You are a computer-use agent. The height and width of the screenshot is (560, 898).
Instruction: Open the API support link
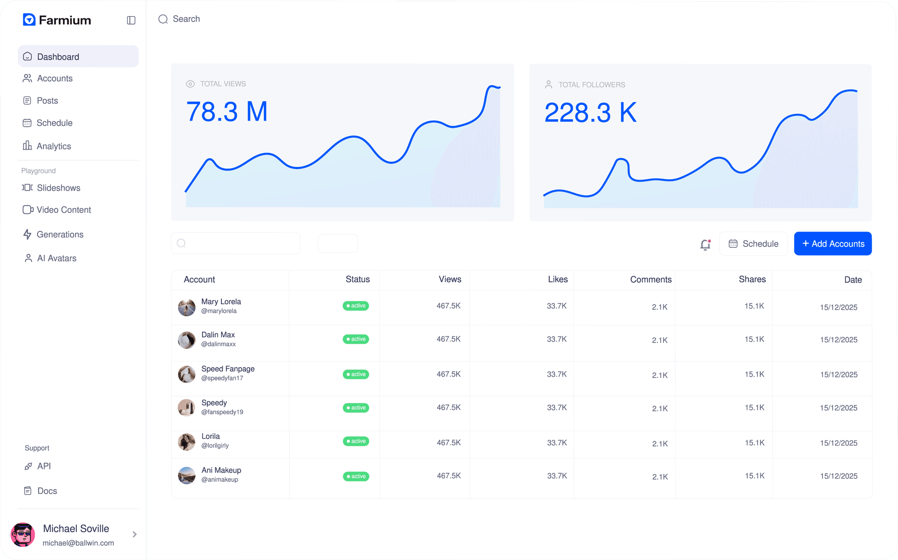[43, 466]
